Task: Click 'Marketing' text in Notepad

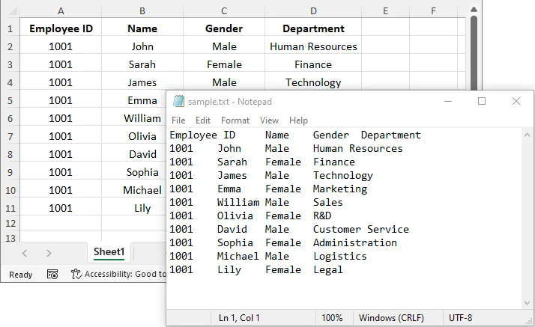Action: click(x=340, y=189)
